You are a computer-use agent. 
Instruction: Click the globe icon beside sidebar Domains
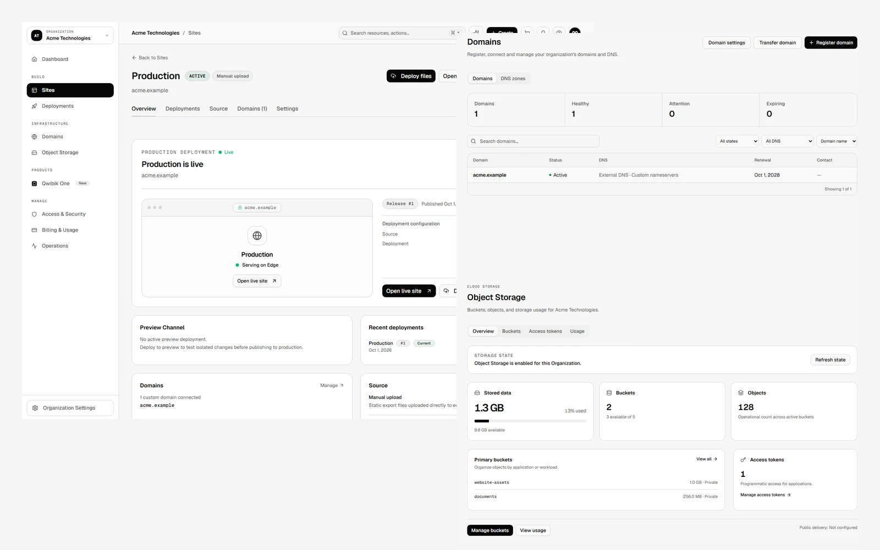(x=34, y=136)
